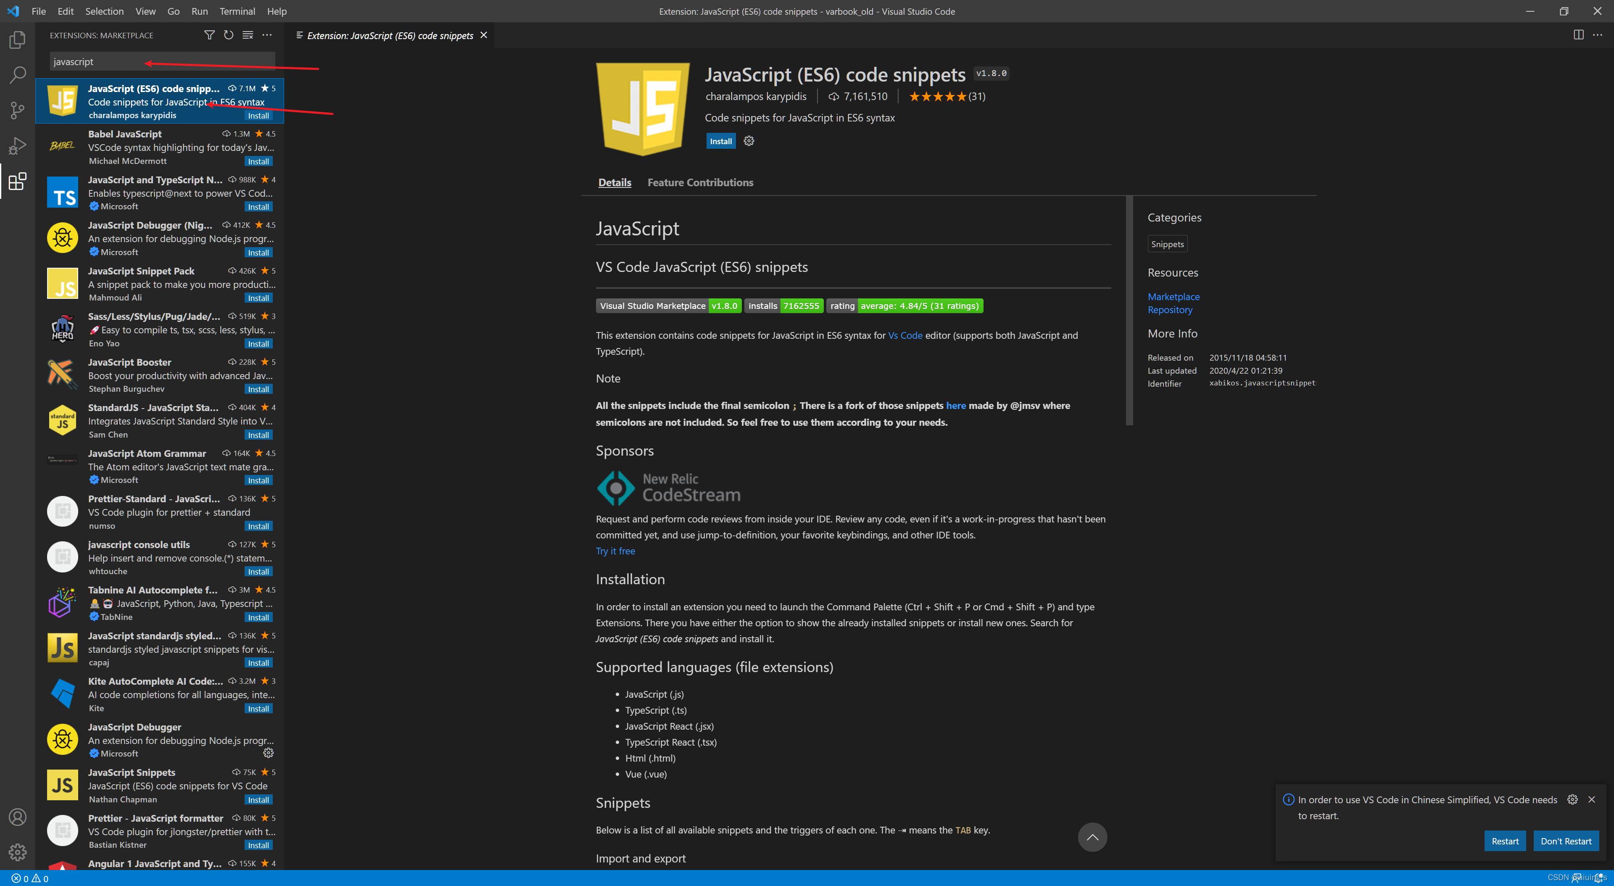Close the JavaScript (ES6) code snippets tab
The height and width of the screenshot is (886, 1614).
[x=484, y=35]
